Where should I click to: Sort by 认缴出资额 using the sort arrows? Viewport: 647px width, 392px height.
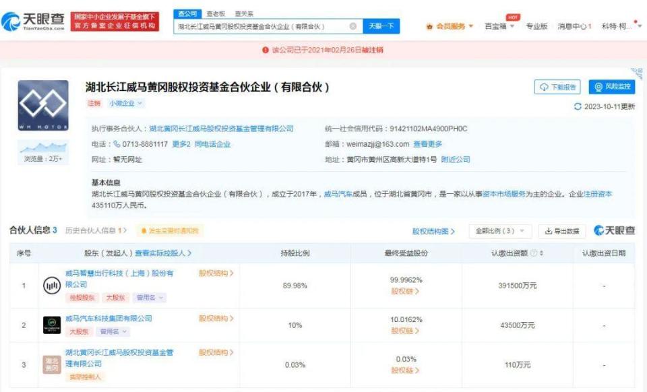pos(541,253)
